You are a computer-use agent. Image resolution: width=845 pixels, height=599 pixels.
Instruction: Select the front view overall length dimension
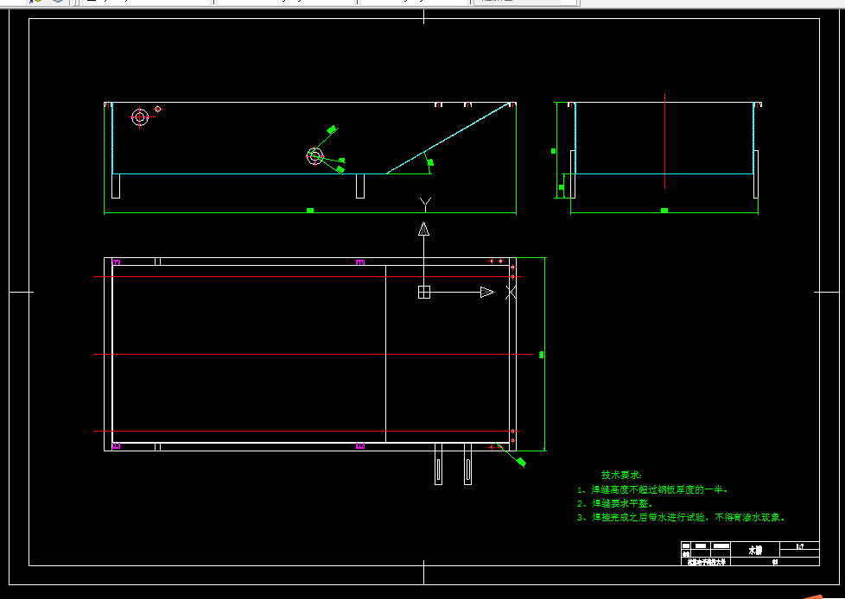[310, 212]
